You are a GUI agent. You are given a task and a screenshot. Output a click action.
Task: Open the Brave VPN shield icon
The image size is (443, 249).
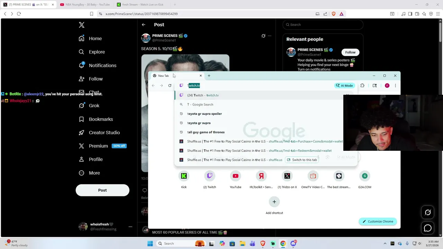coord(431,14)
